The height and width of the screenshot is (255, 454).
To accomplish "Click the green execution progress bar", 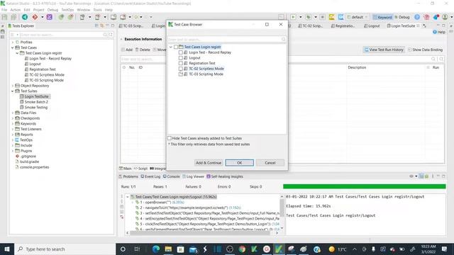I will point(364,186).
